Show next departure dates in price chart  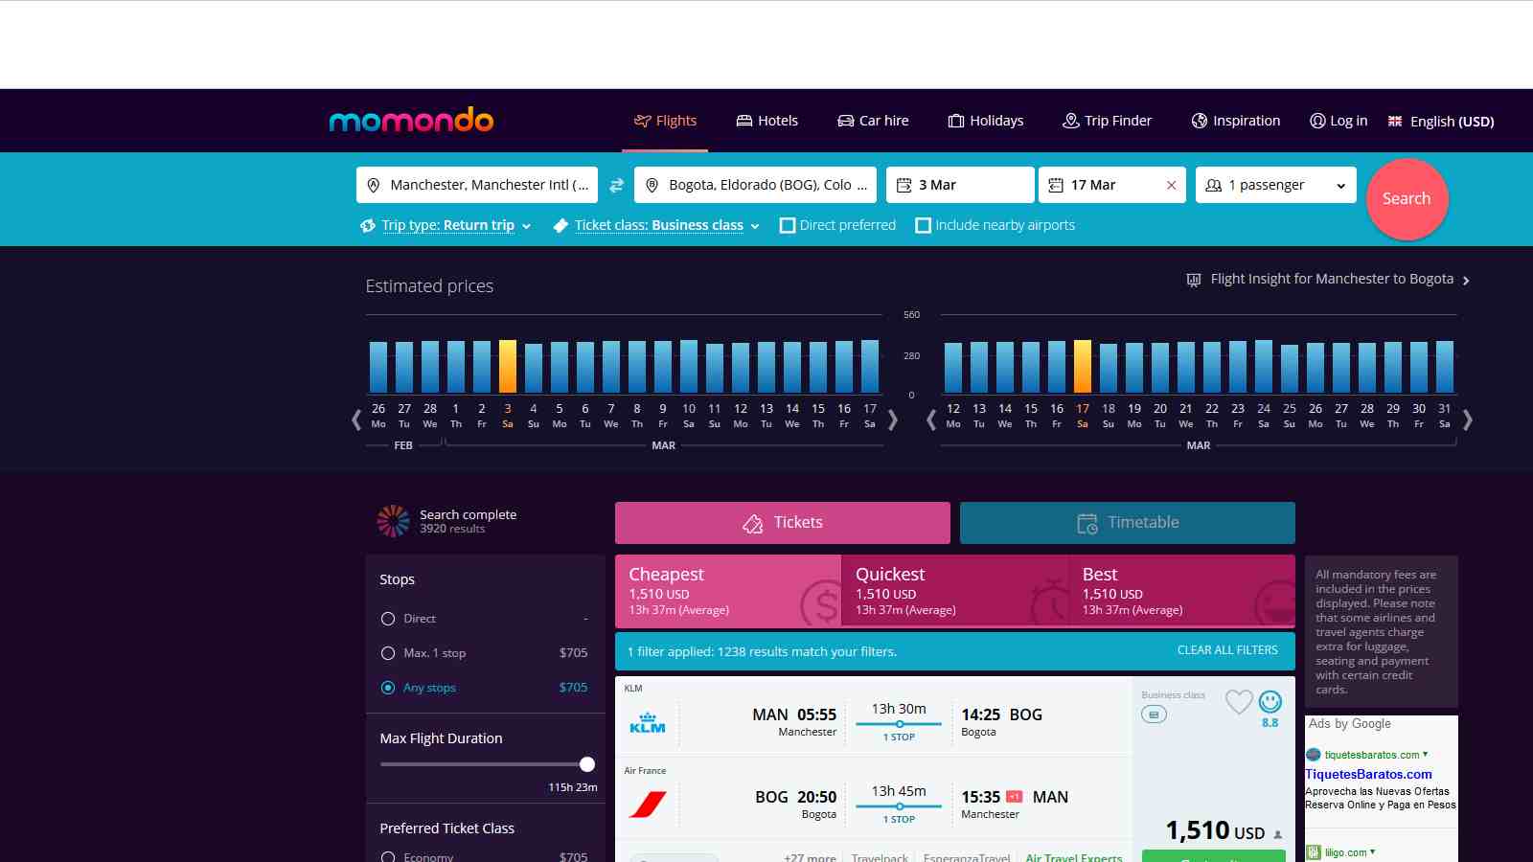coord(893,420)
